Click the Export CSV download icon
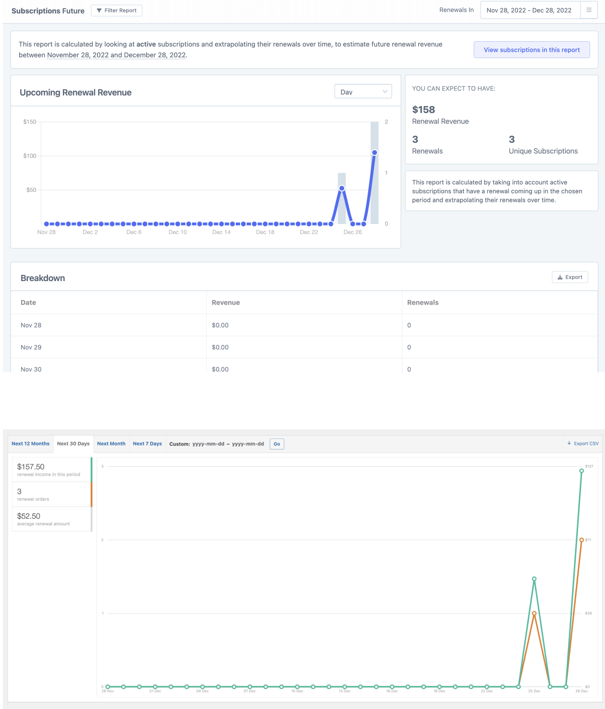605x709 pixels. (569, 444)
